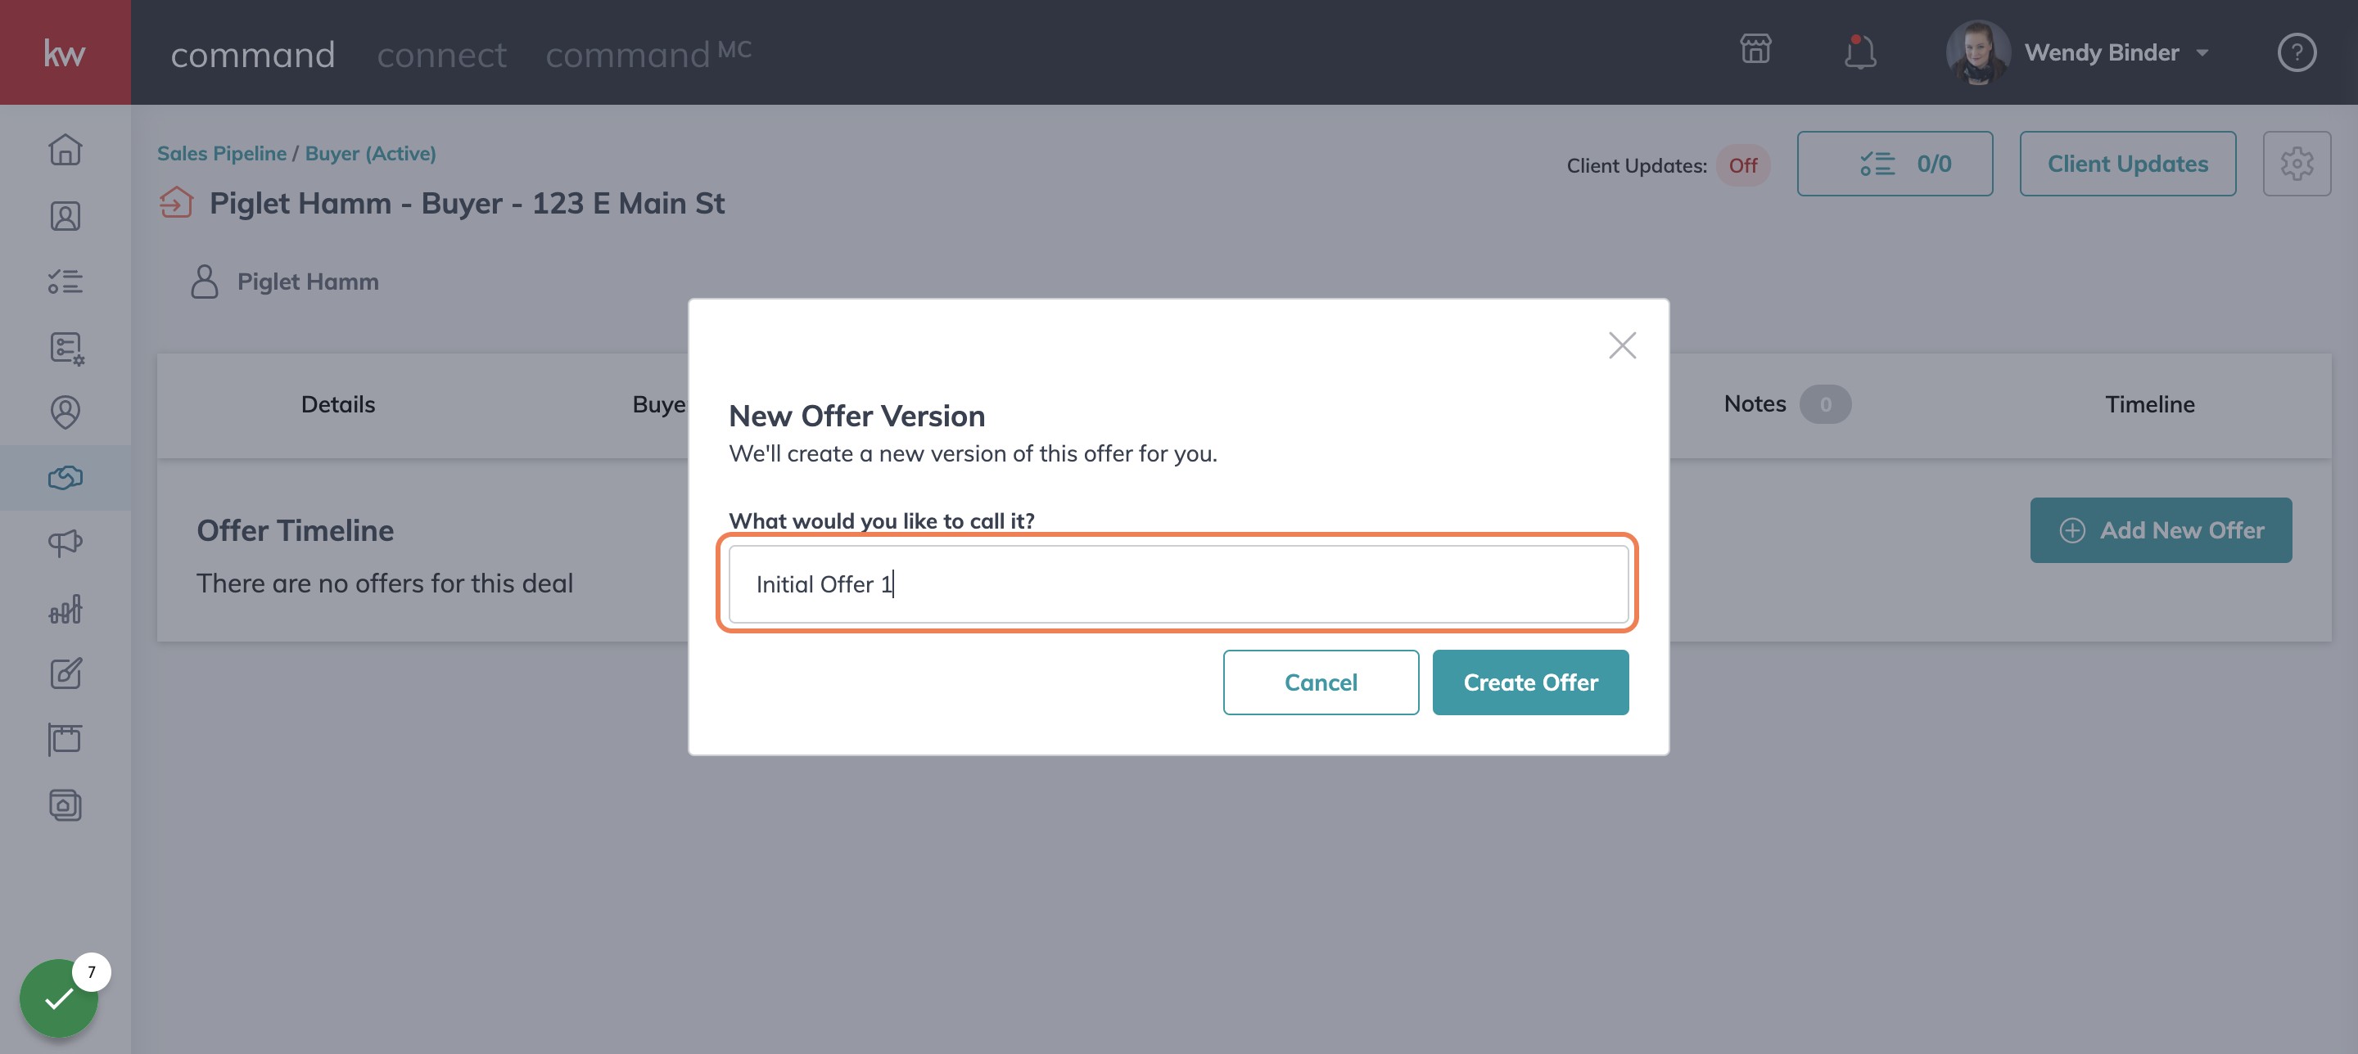Open the 0/0 checklist progress button
Image resolution: width=2358 pixels, height=1054 pixels.
click(1894, 164)
